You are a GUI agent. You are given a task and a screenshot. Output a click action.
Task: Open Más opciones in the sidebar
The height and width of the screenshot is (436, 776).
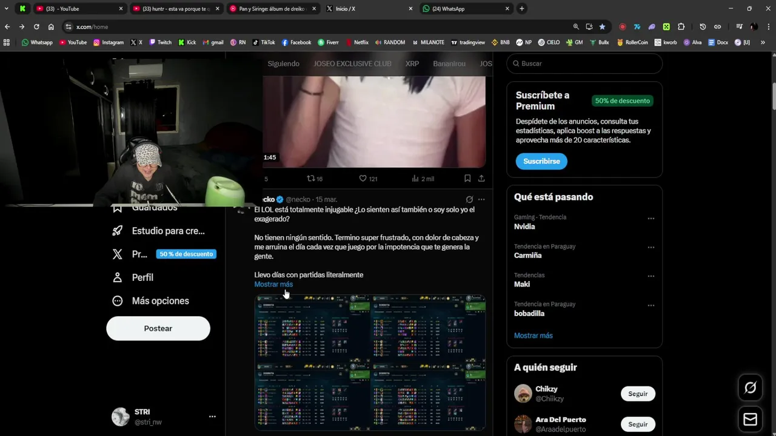click(x=151, y=301)
